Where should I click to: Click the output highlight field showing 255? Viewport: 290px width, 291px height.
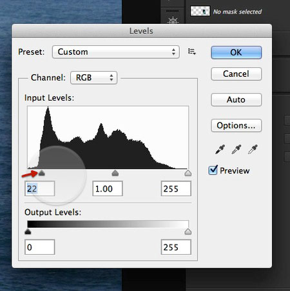176,247
